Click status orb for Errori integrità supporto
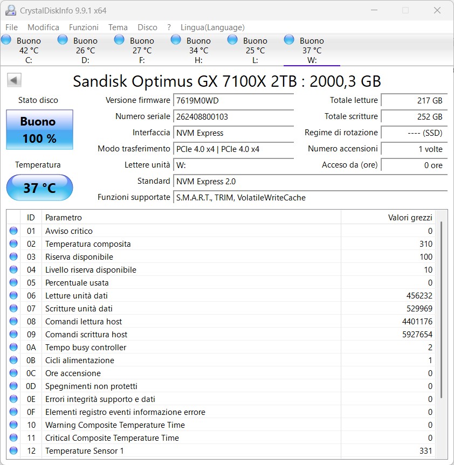454x465 pixels. (x=13, y=399)
